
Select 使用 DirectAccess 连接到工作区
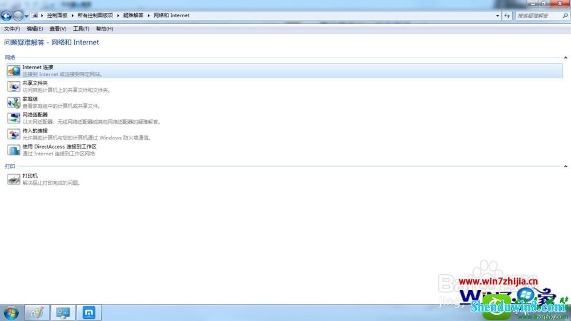point(284,150)
